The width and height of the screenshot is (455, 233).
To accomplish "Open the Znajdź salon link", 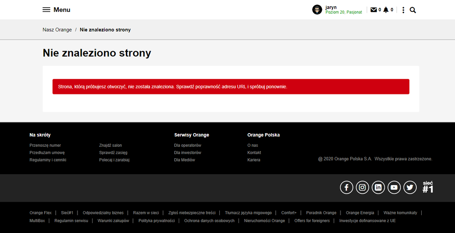I will [x=110, y=145].
